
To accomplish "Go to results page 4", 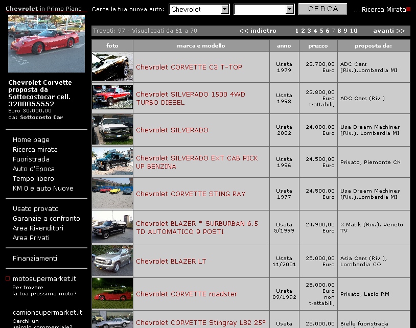I will coord(315,31).
